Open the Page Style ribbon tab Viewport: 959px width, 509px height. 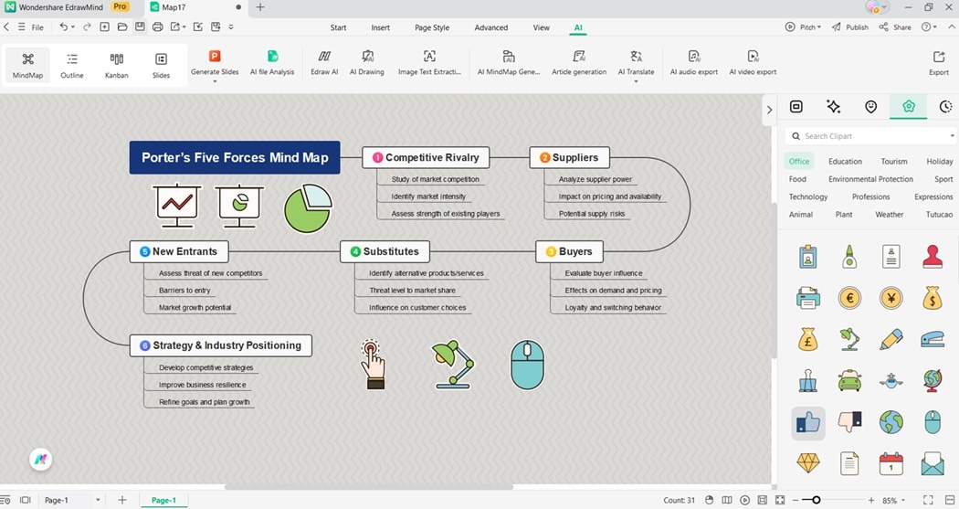(432, 27)
